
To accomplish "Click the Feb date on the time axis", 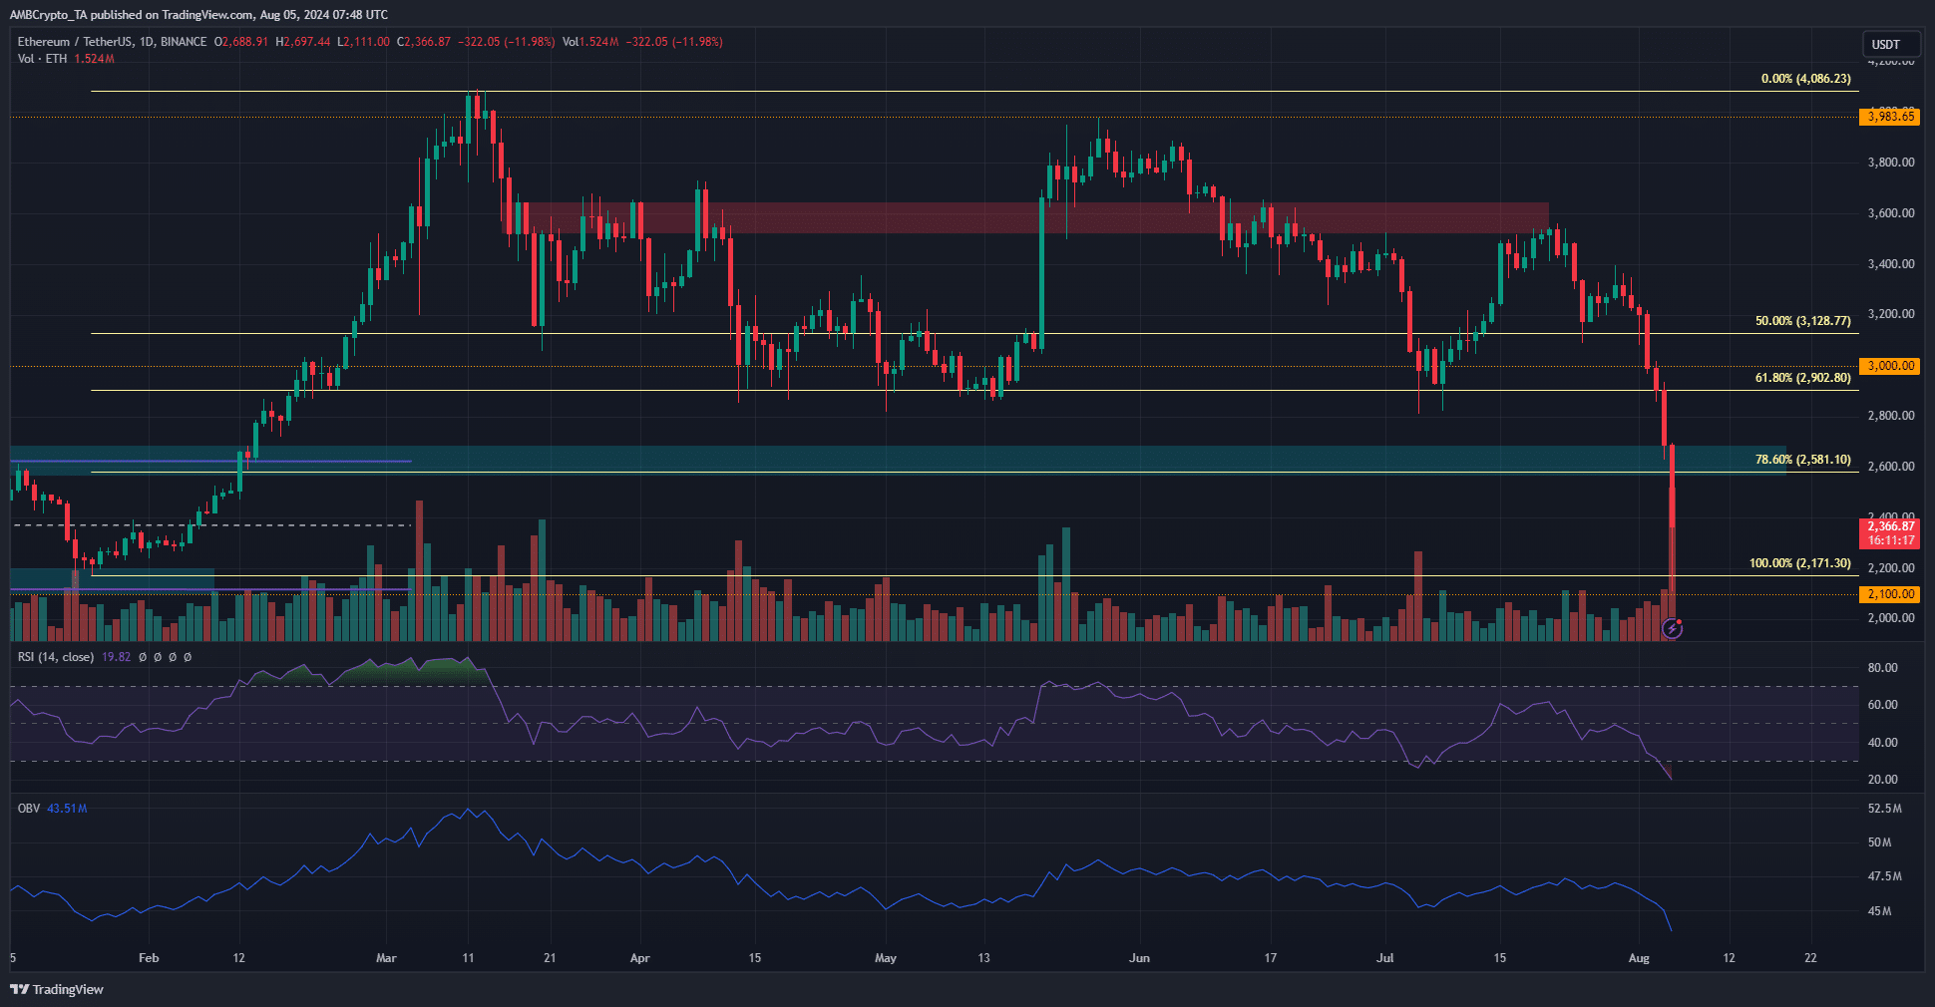I will click(149, 958).
